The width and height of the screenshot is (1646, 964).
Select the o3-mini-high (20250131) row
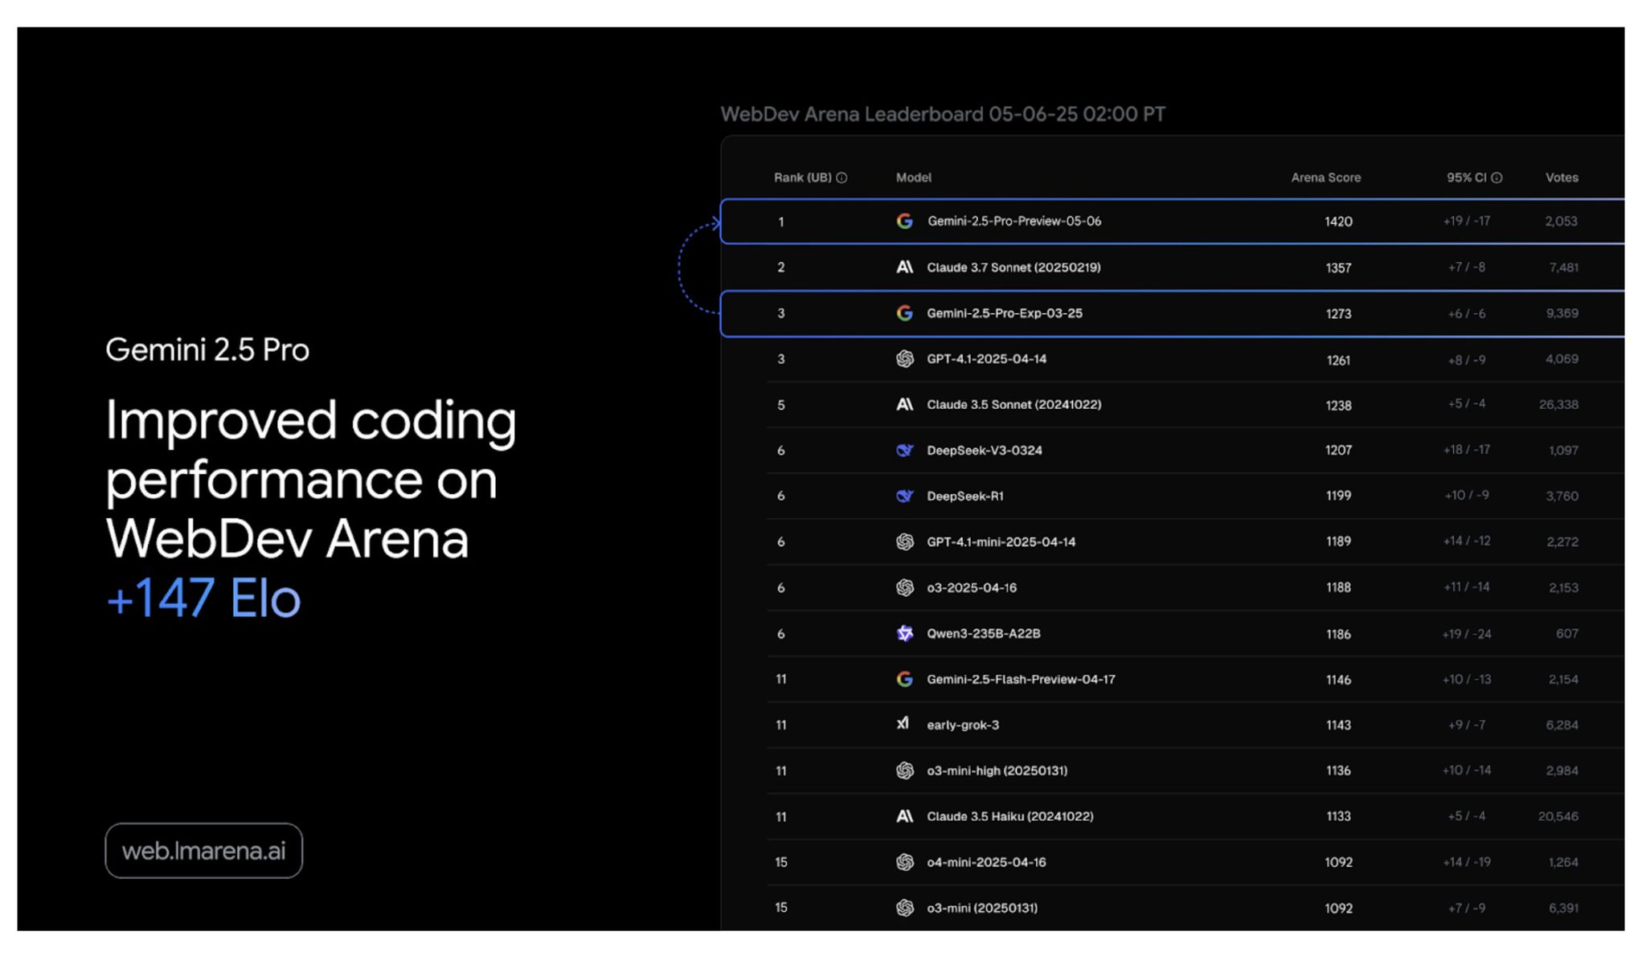pyautogui.click(x=1173, y=770)
